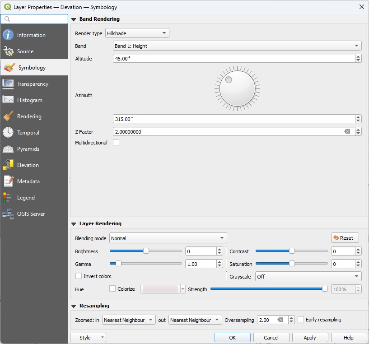Select the Source panel icon
The height and width of the screenshot is (344, 369).
click(8, 51)
